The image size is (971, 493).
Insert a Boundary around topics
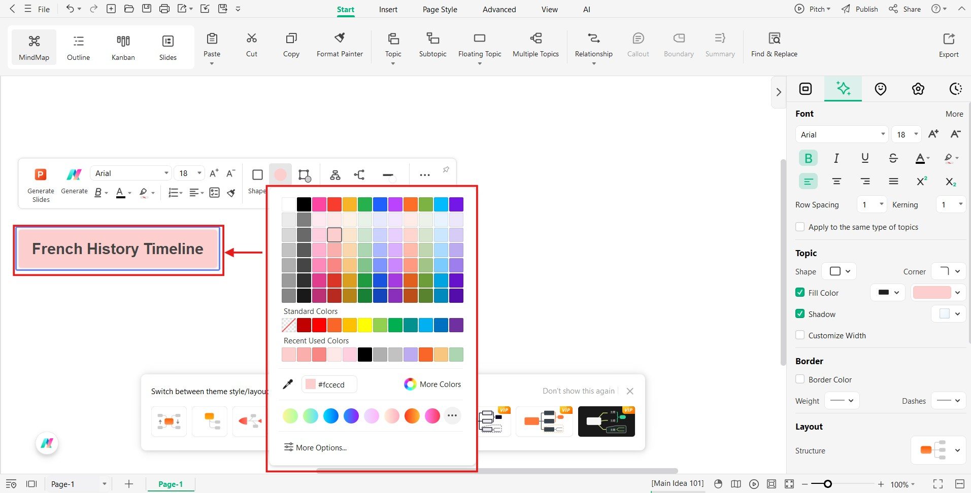click(678, 45)
